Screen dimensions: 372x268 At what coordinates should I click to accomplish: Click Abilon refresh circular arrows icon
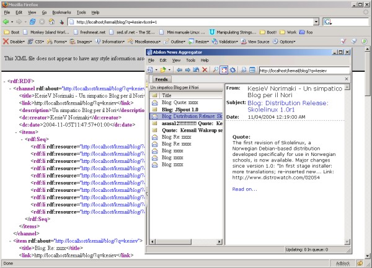pyautogui.click(x=232, y=70)
